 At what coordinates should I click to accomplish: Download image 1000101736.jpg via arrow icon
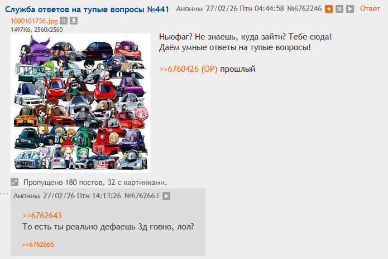click(74, 21)
